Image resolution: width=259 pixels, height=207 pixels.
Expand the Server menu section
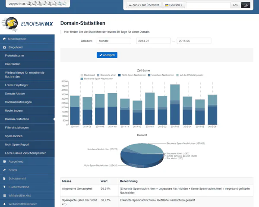pyautogui.click(x=27, y=170)
